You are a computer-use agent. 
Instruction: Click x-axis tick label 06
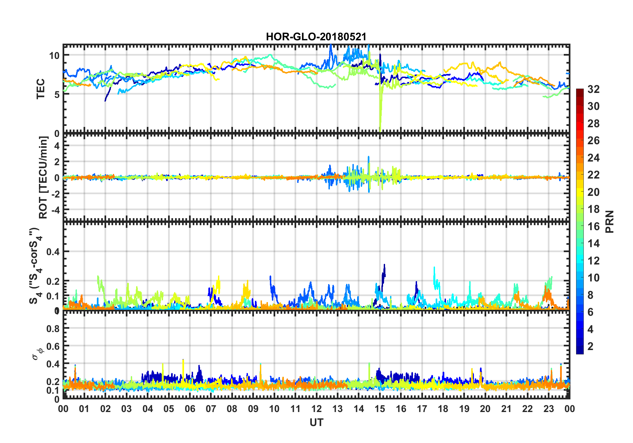[190, 409]
